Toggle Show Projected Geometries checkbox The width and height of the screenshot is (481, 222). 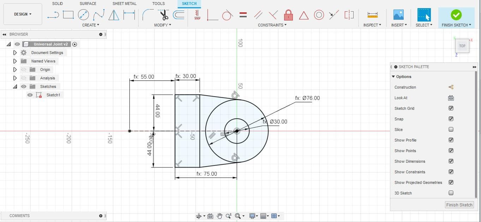coord(451,182)
